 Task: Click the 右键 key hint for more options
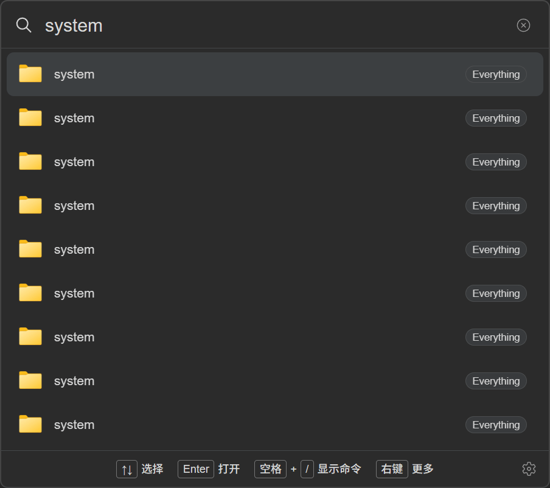[392, 469]
